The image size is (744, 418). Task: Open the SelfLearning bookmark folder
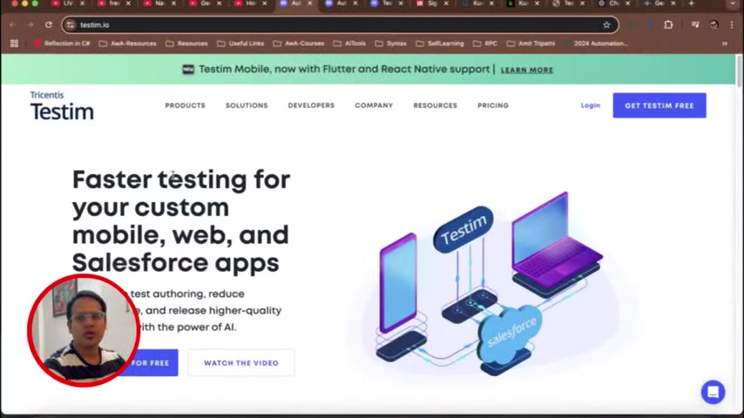[x=440, y=44]
